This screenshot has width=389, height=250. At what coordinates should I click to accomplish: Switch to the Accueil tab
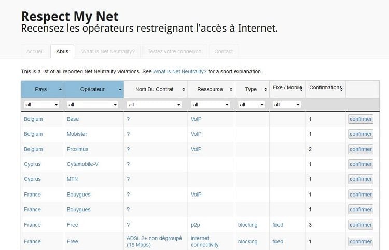[34, 51]
